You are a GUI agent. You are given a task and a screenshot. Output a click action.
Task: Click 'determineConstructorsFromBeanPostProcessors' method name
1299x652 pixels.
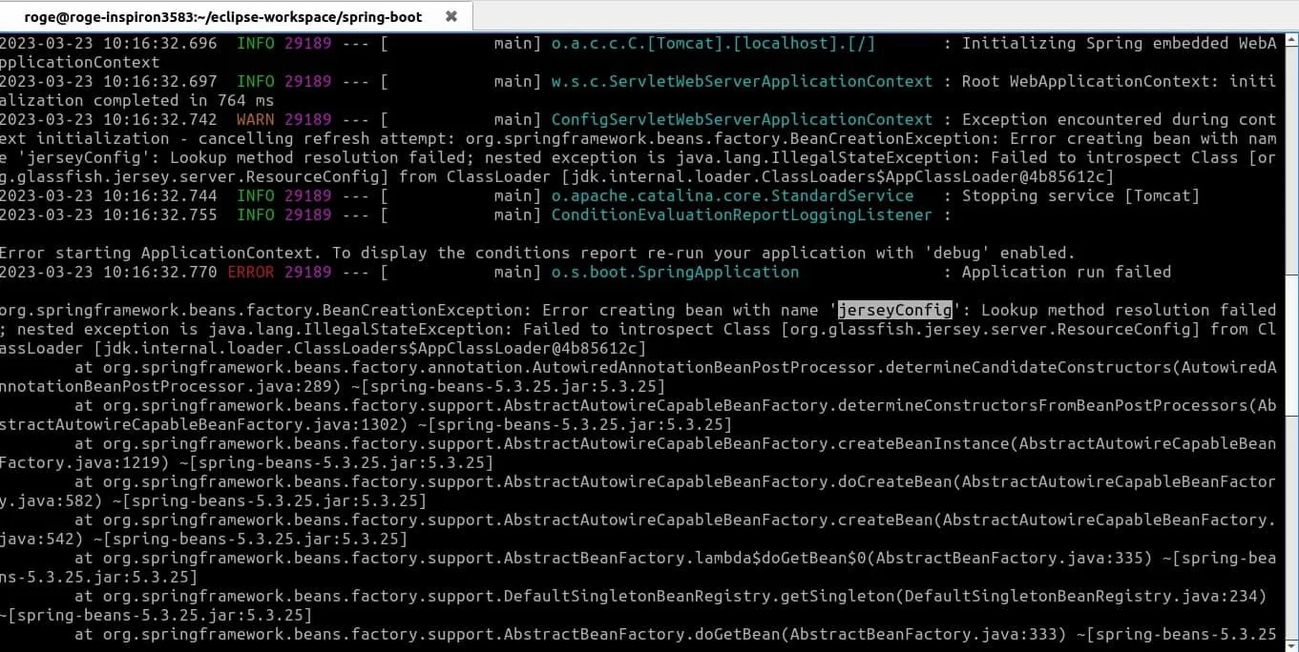tap(1042, 405)
